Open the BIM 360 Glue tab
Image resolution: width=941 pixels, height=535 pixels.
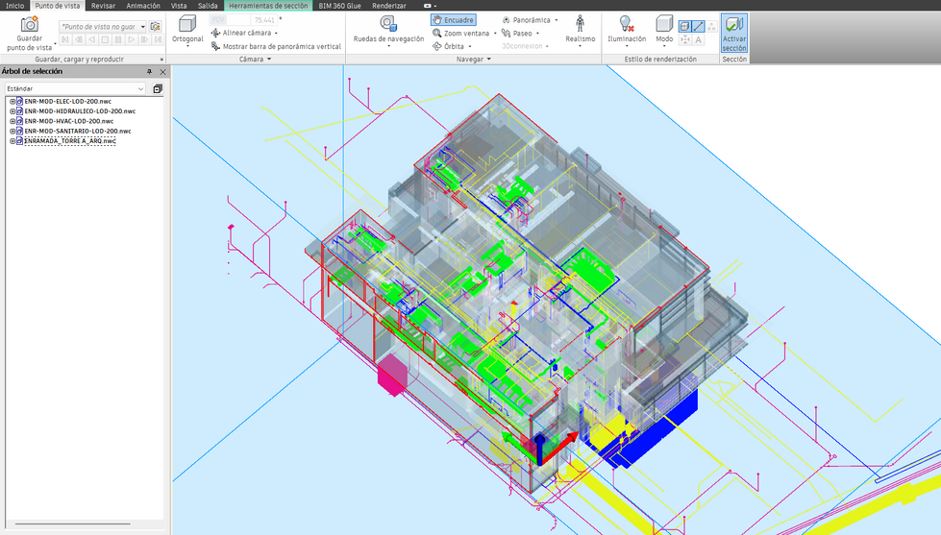point(339,6)
